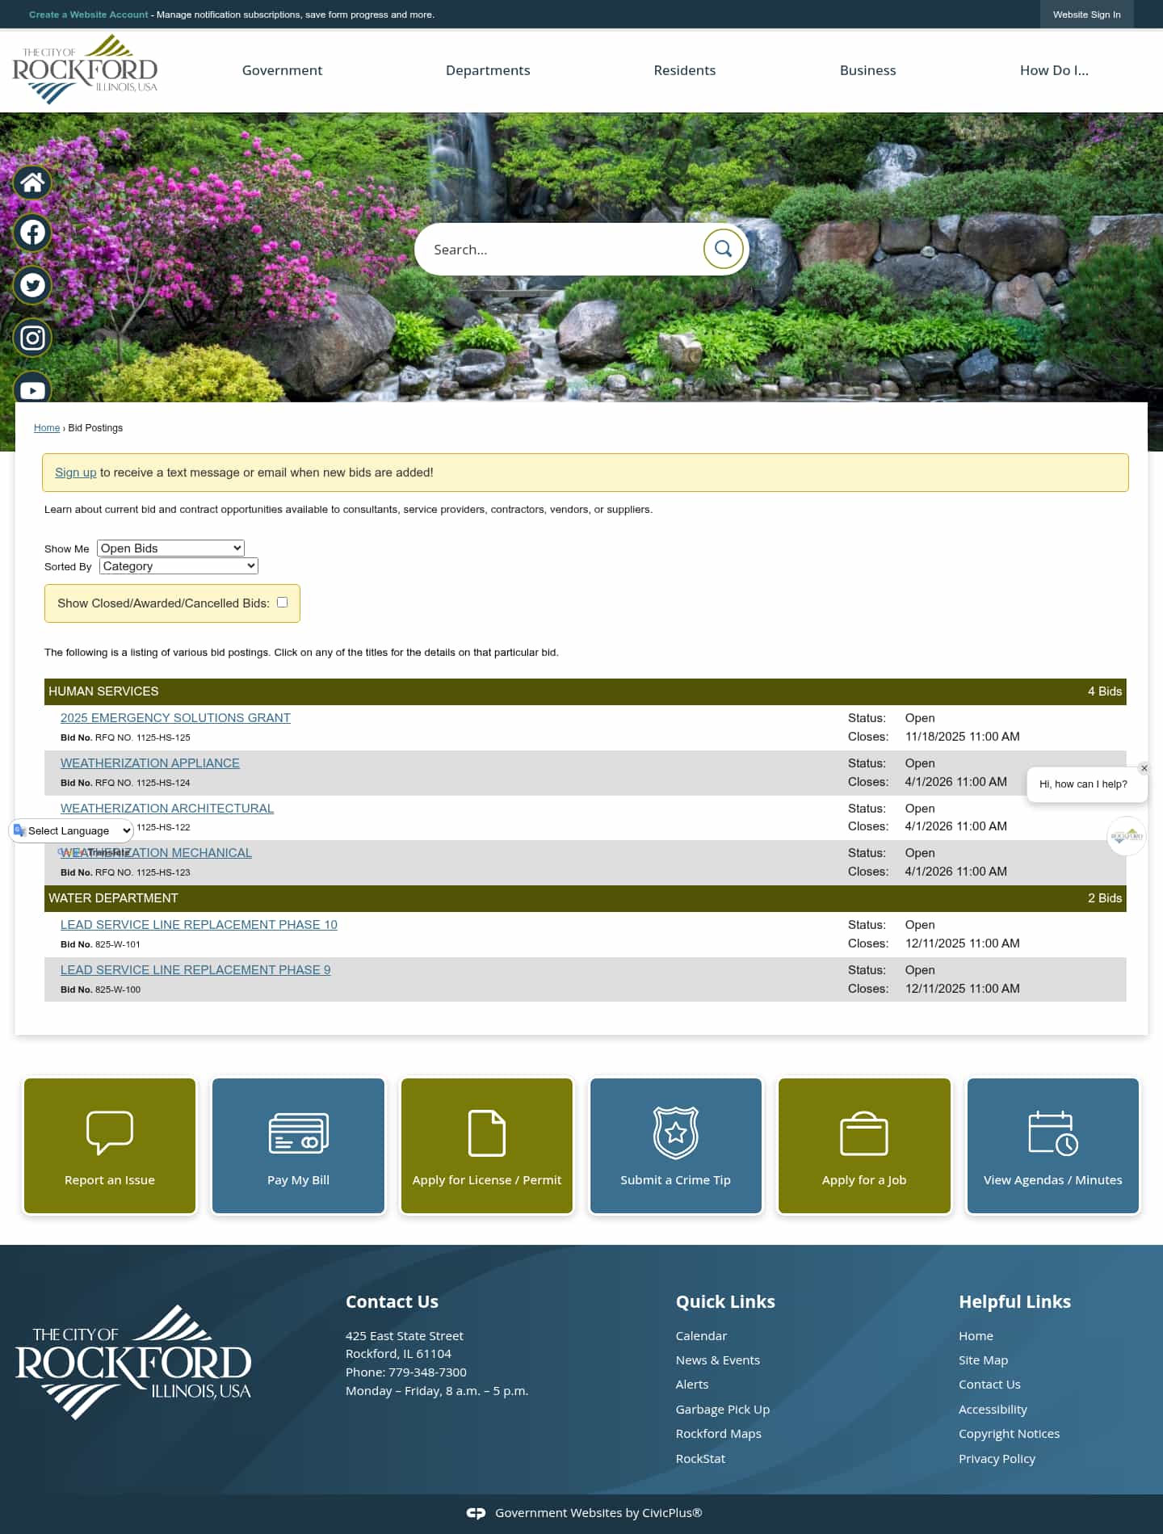1163x1534 pixels.
Task: Click the '4 Bids' count text
Action: coord(1105,691)
